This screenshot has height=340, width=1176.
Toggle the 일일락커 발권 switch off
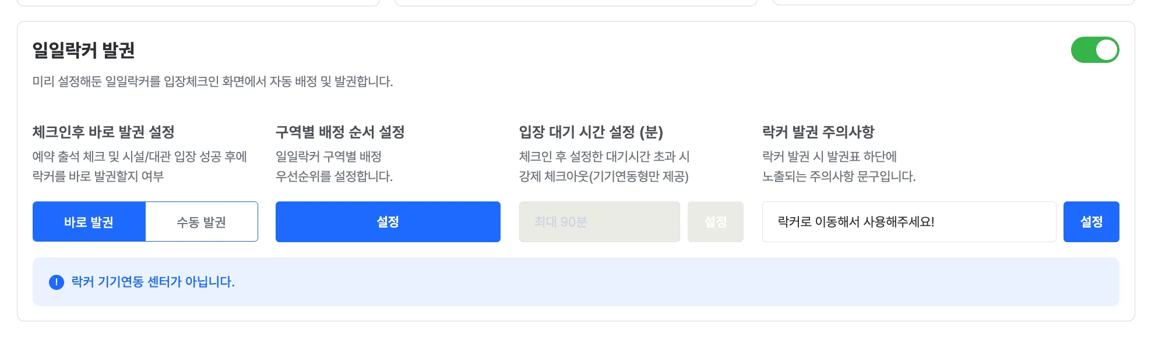1094,50
